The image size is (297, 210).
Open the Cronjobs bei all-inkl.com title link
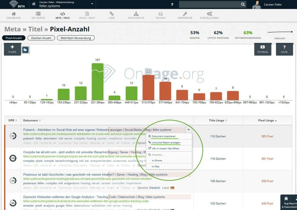click(x=84, y=152)
